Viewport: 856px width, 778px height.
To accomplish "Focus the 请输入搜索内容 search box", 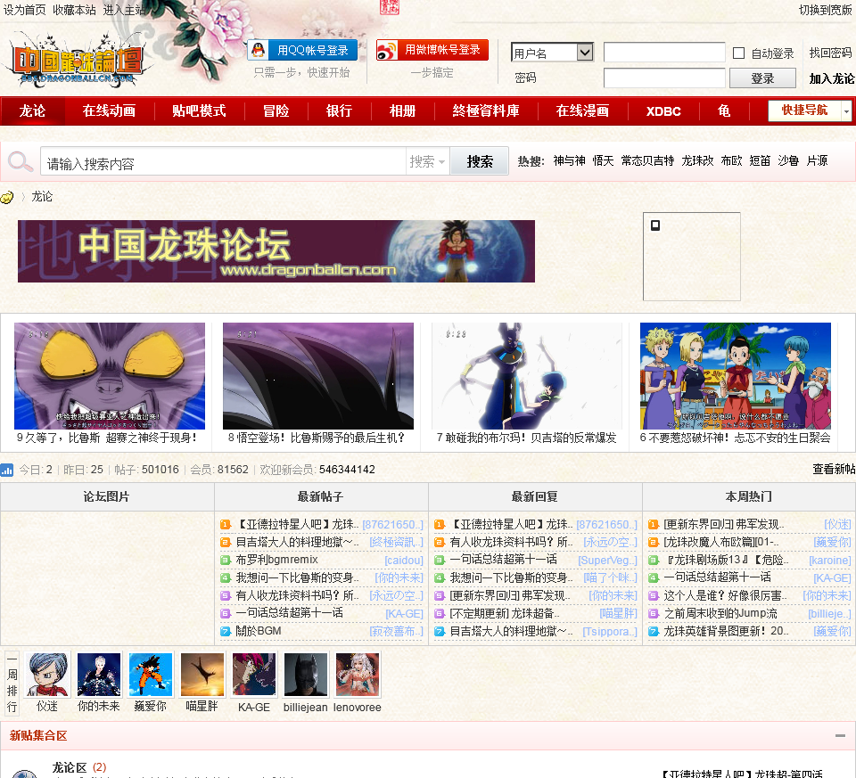I will pos(223,161).
